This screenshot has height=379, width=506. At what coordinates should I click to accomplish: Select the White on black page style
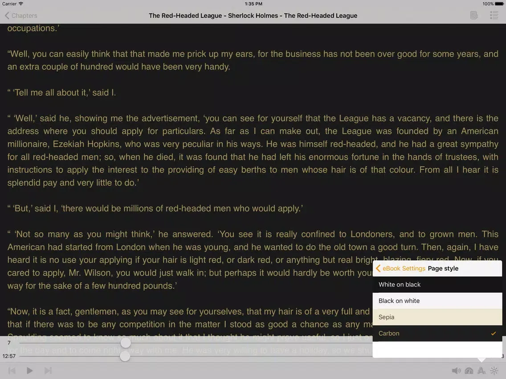[x=437, y=285]
